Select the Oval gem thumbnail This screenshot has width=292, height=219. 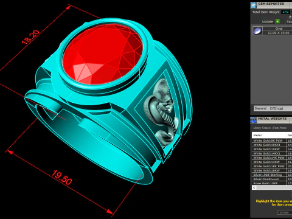pyautogui.click(x=257, y=31)
